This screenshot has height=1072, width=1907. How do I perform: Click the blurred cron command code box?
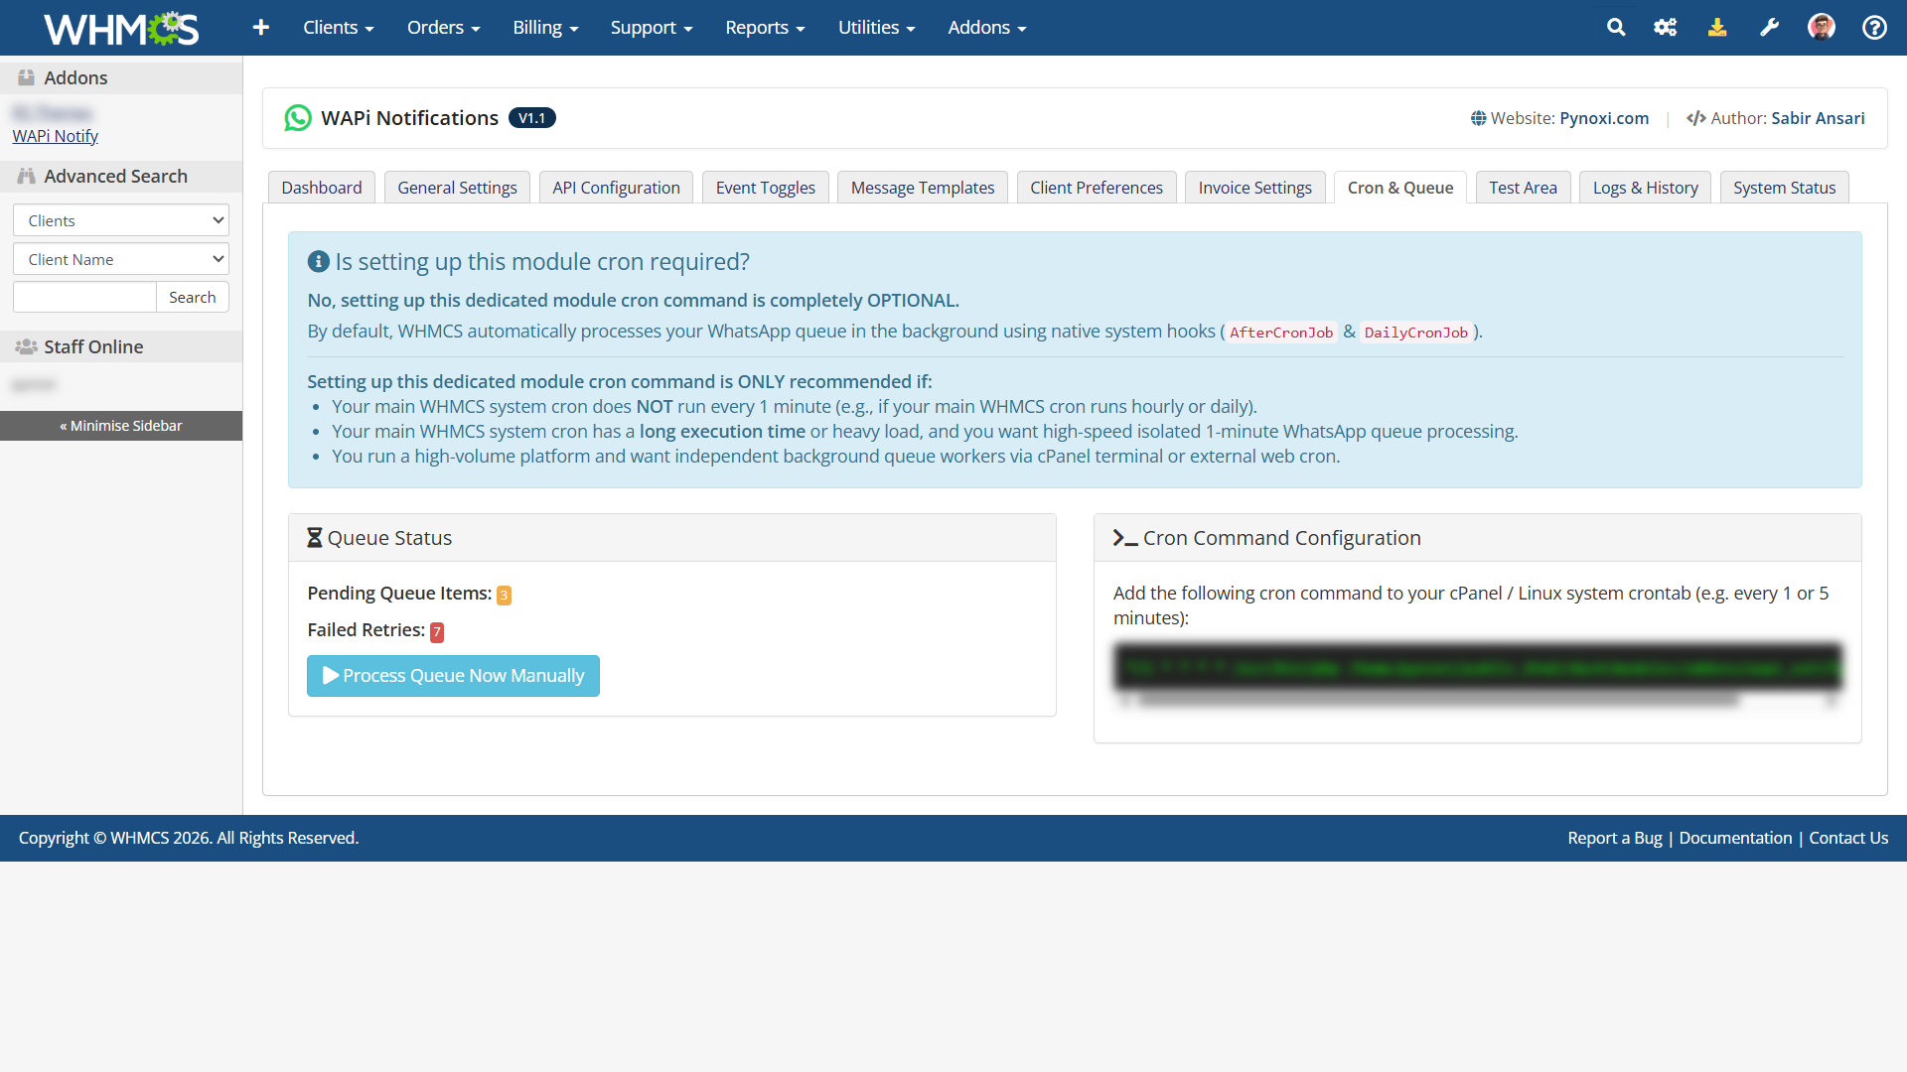click(x=1478, y=667)
